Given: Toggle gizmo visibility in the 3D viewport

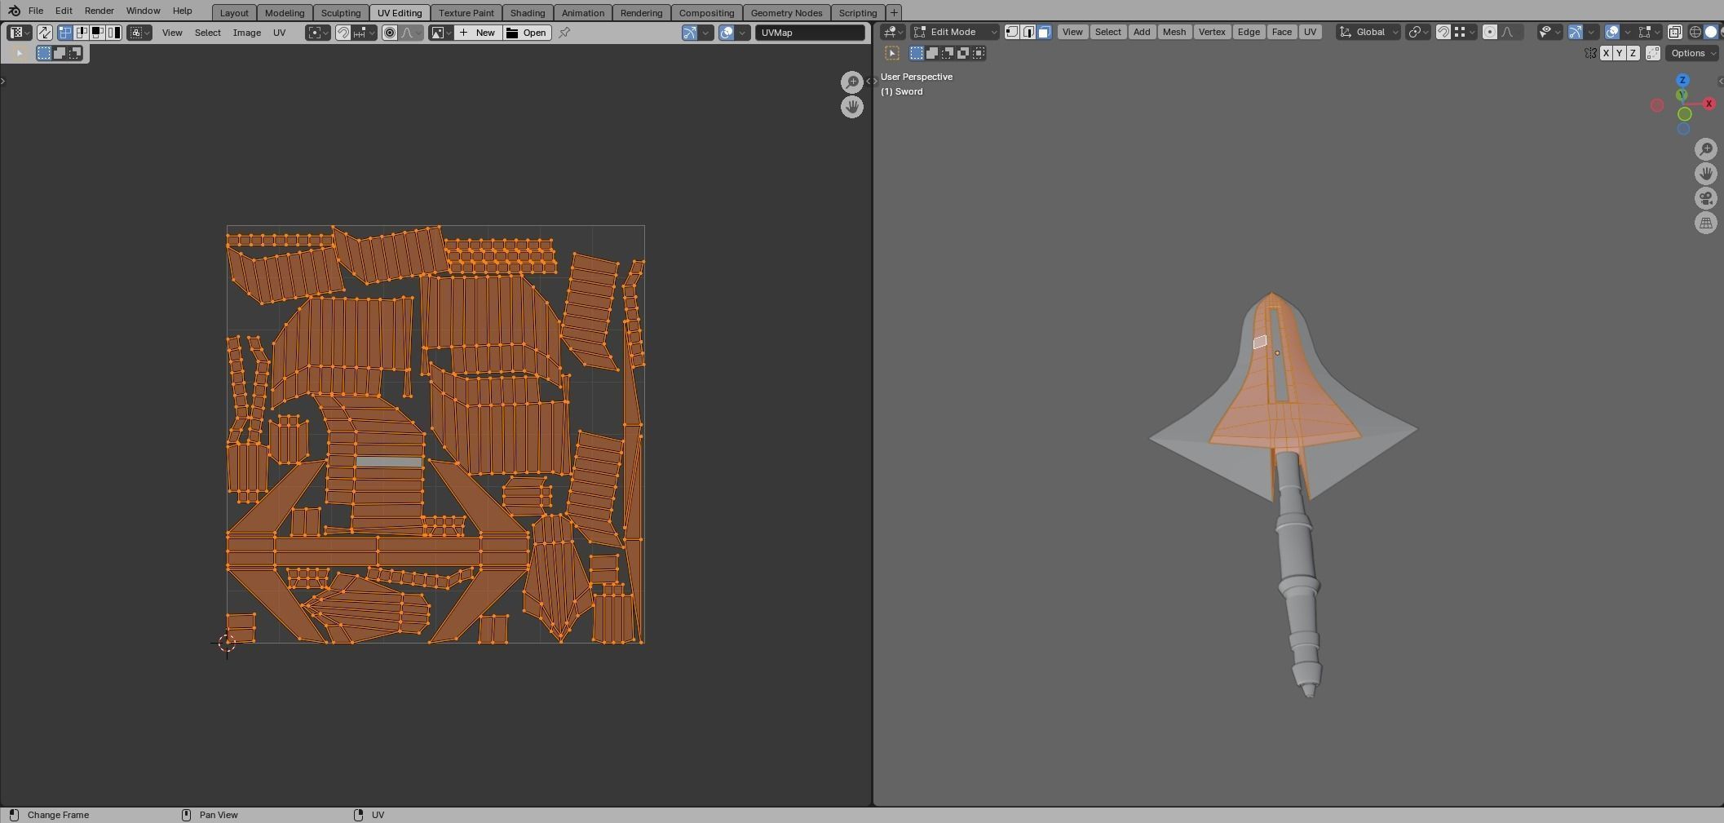Looking at the screenshot, I should point(1576,32).
